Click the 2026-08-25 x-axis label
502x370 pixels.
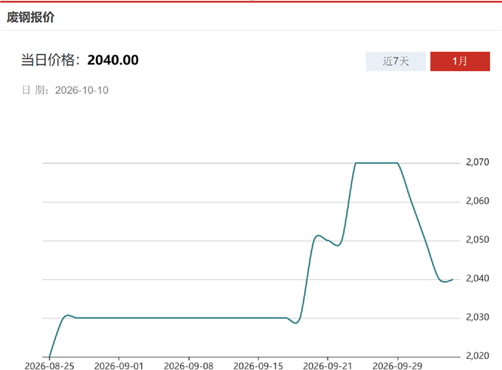coord(49,366)
